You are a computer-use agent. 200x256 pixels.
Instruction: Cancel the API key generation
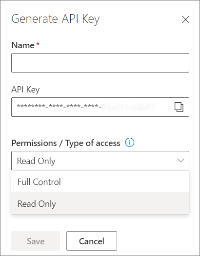click(92, 241)
